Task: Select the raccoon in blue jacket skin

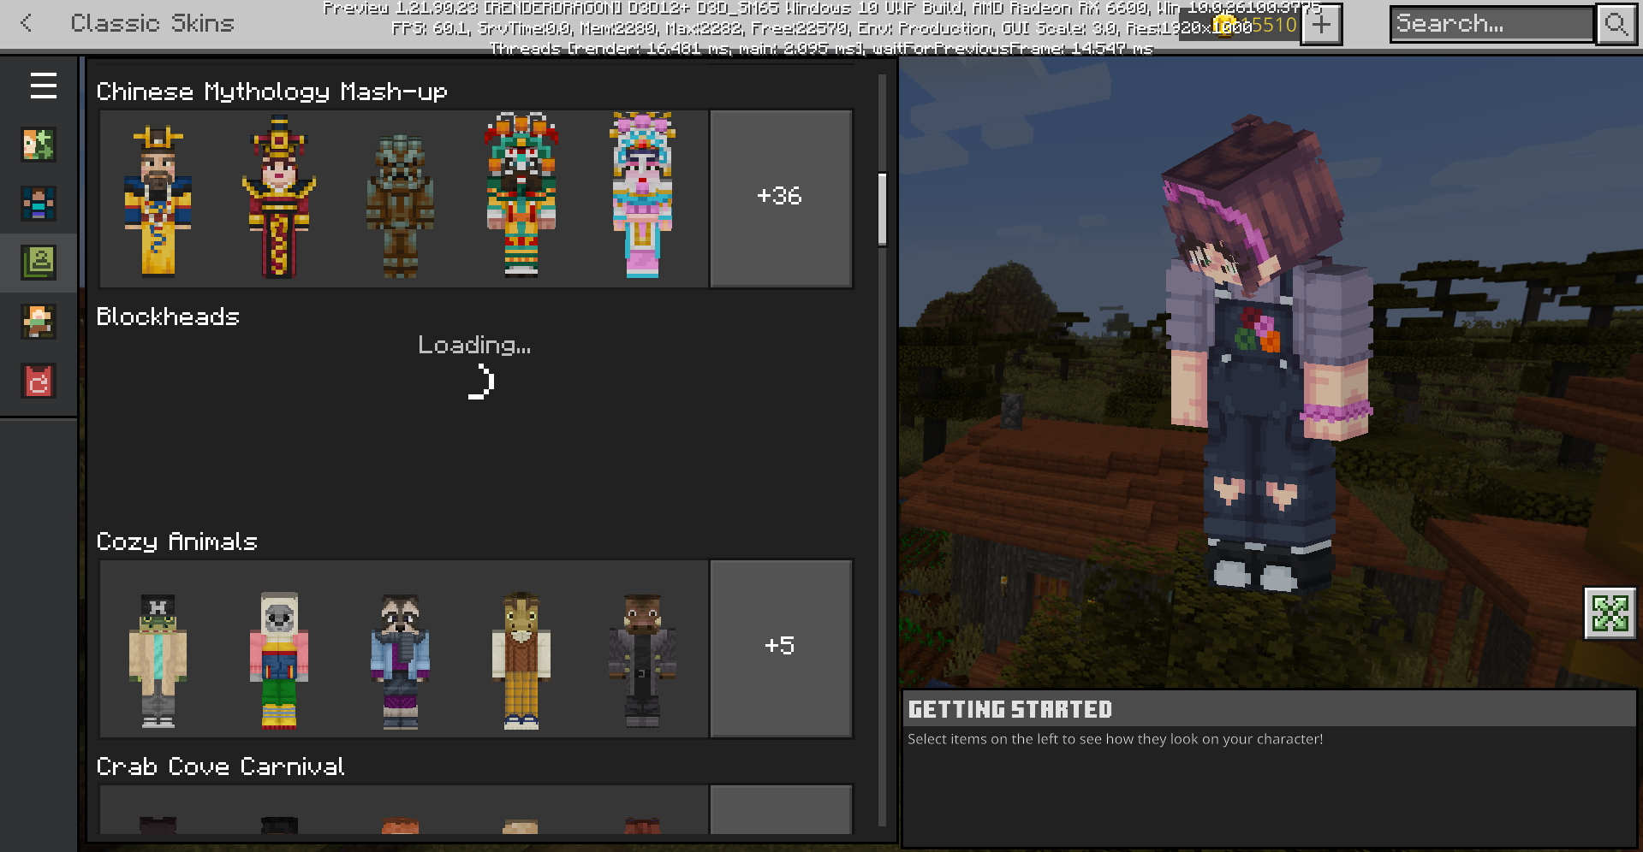Action: [x=400, y=662]
